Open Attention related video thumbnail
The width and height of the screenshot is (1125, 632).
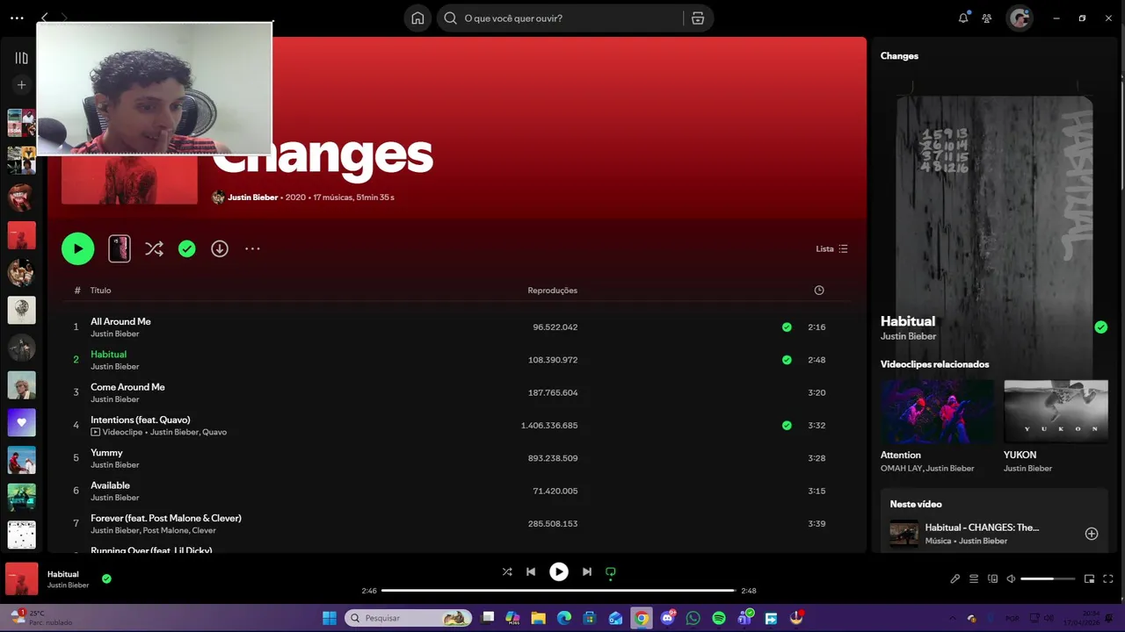938,412
